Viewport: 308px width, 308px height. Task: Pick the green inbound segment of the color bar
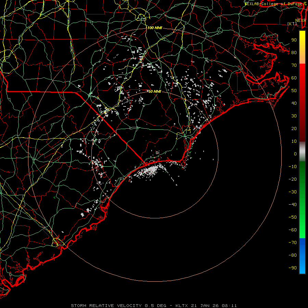[302, 200]
